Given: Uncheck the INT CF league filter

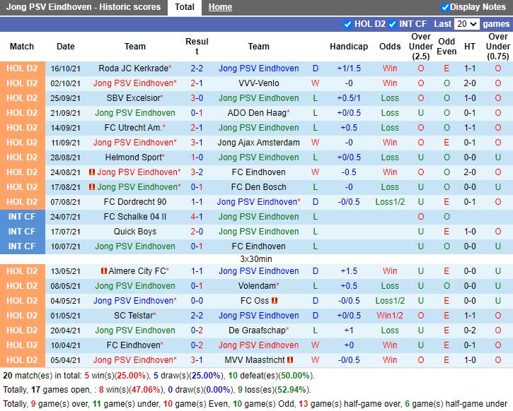Looking at the screenshot, I should pos(392,24).
